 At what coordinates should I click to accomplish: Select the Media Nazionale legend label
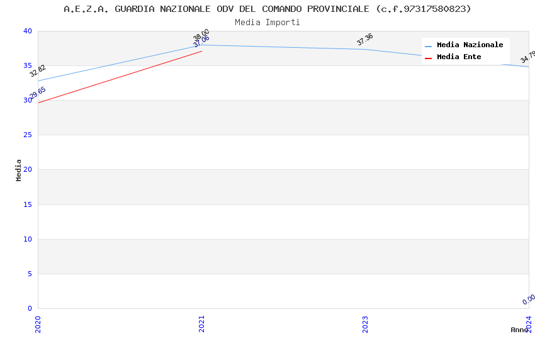coord(470,45)
